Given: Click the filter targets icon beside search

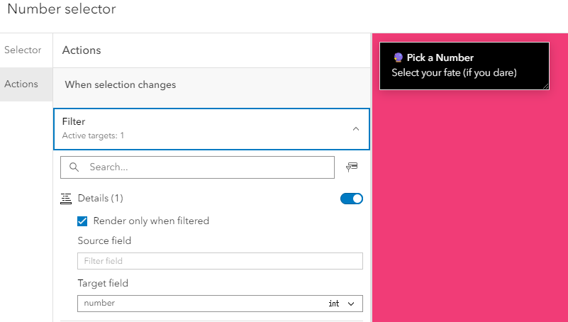Looking at the screenshot, I should (x=352, y=167).
